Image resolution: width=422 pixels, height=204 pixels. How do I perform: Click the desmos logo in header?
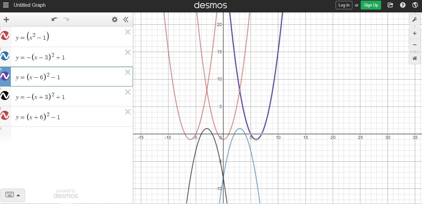211,5
